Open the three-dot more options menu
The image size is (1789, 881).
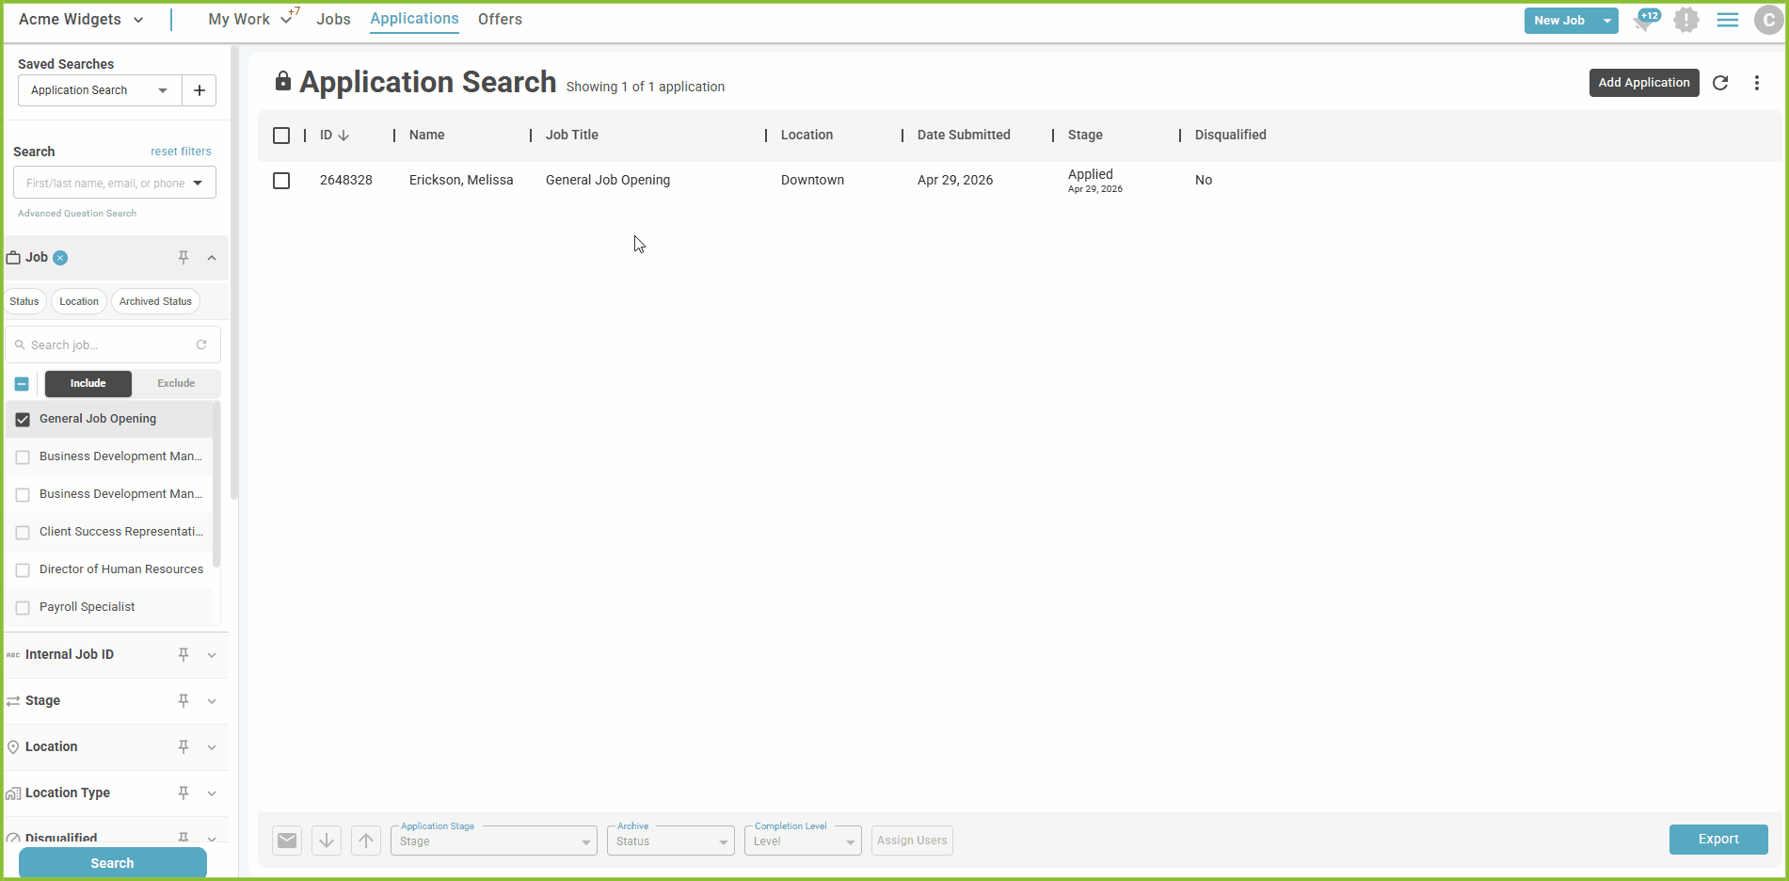pos(1757,83)
